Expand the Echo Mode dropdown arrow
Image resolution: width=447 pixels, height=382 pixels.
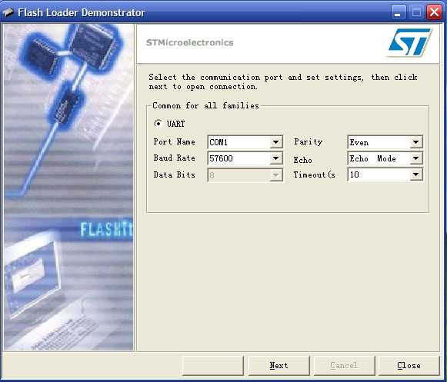click(x=416, y=158)
